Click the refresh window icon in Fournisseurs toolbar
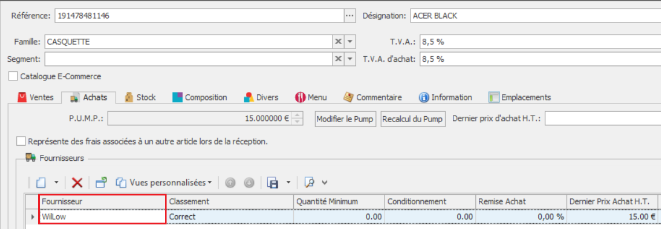This screenshot has height=229, width=661. pyautogui.click(x=102, y=183)
